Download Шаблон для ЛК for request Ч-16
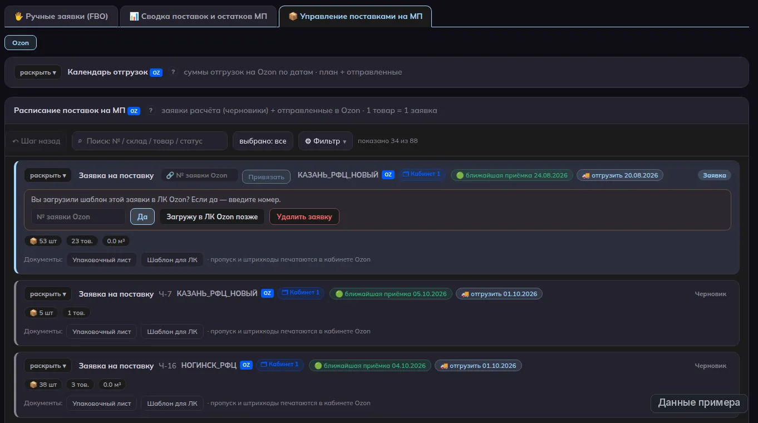 click(172, 403)
